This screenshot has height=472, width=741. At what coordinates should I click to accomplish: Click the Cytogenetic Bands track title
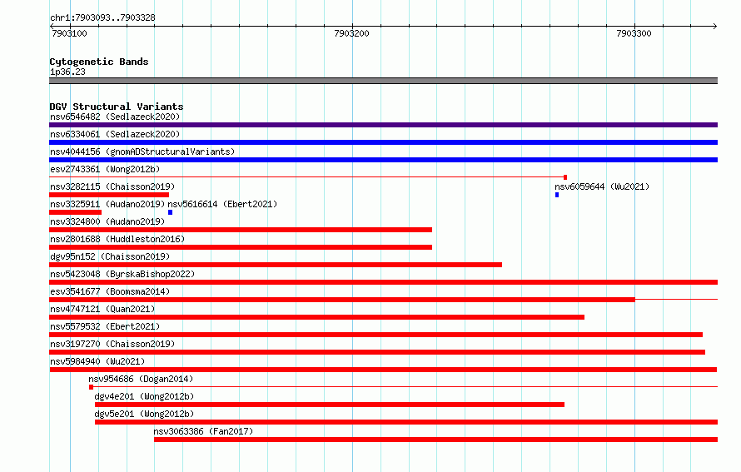pos(99,62)
